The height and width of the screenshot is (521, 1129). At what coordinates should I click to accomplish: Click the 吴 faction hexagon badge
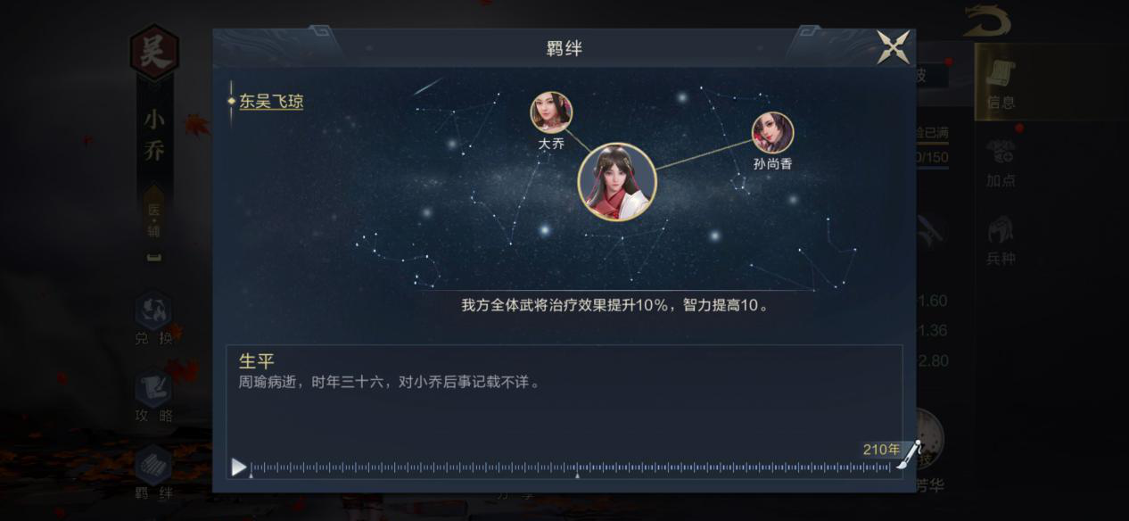click(x=154, y=53)
